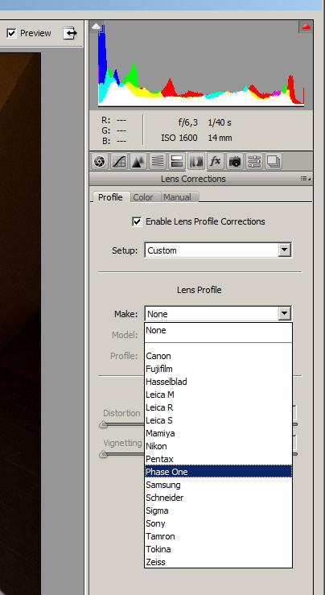The image size is (325, 595).
Task: Choose Canon from the Make list
Action: tap(218, 356)
